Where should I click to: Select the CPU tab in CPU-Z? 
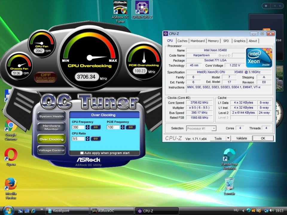(170, 41)
